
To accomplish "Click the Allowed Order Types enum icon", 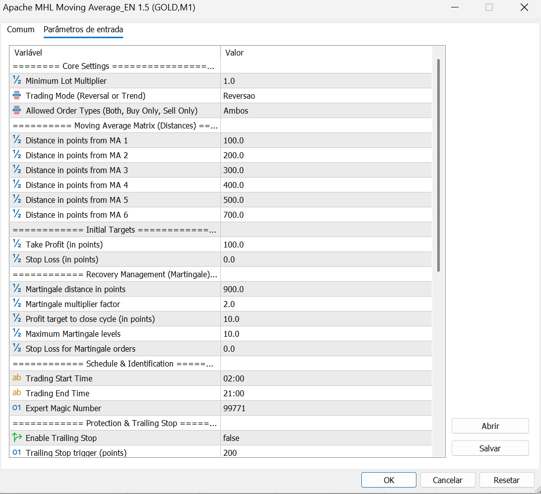I will tap(17, 111).
